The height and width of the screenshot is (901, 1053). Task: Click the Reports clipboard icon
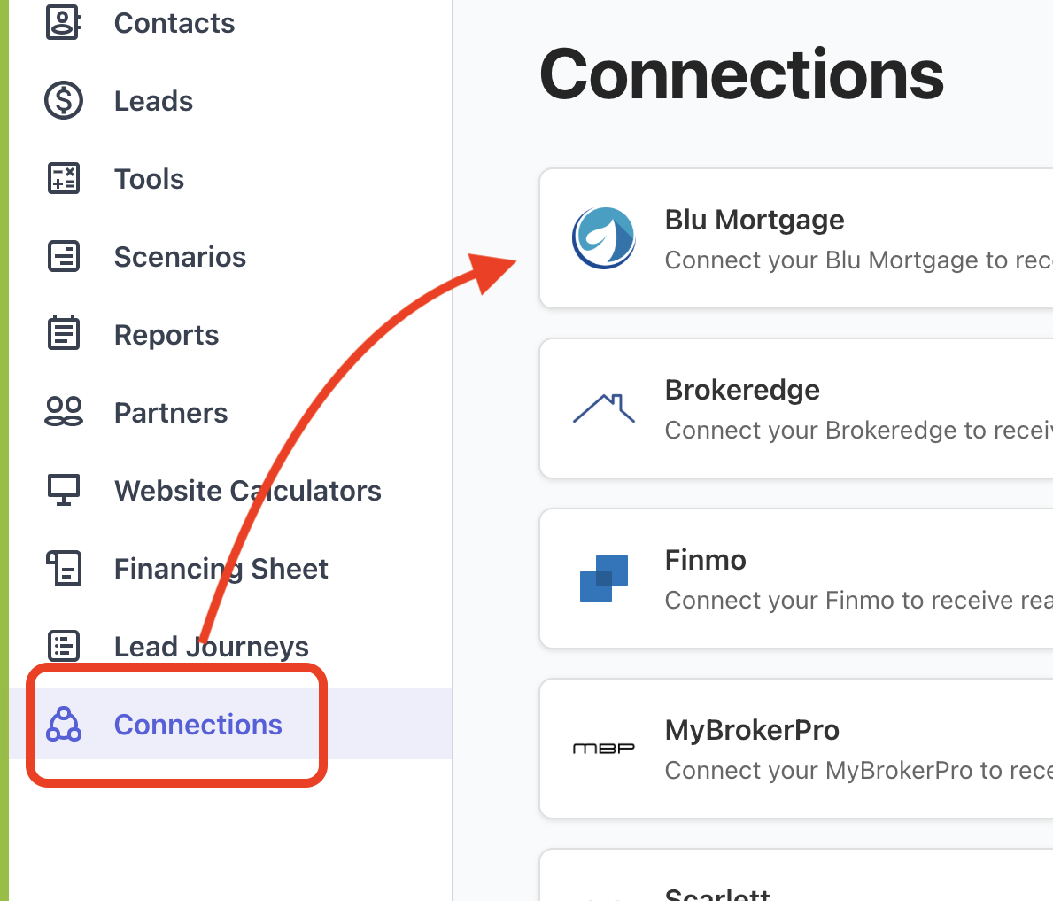(x=64, y=335)
